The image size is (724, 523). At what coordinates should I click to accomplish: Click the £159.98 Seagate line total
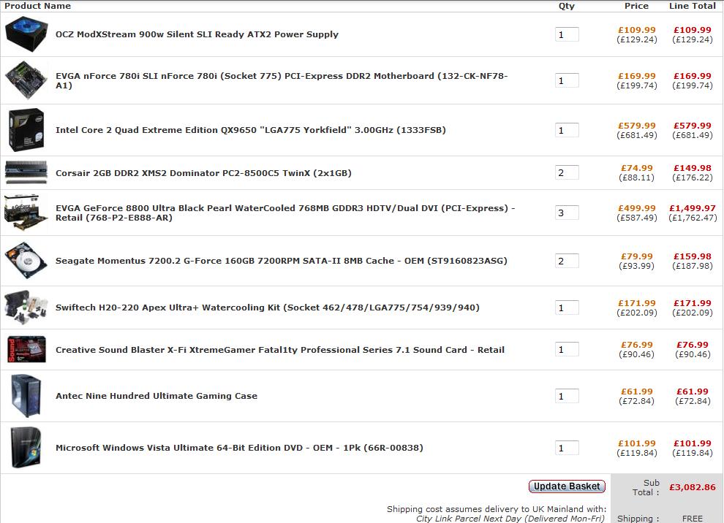click(692, 256)
